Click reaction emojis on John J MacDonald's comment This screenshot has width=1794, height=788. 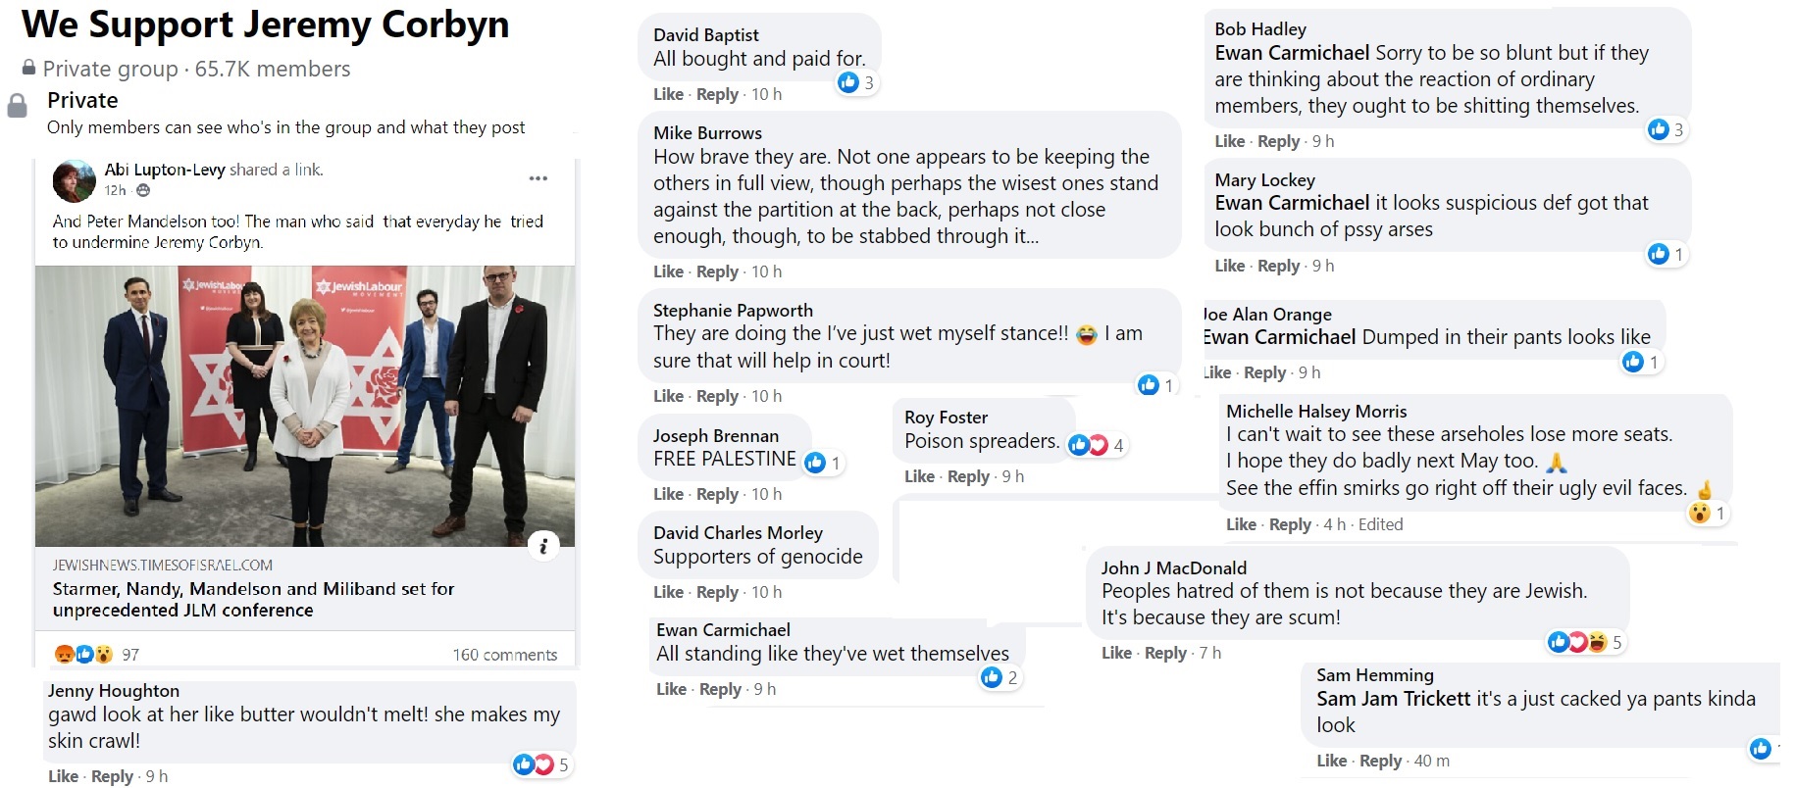(1577, 642)
